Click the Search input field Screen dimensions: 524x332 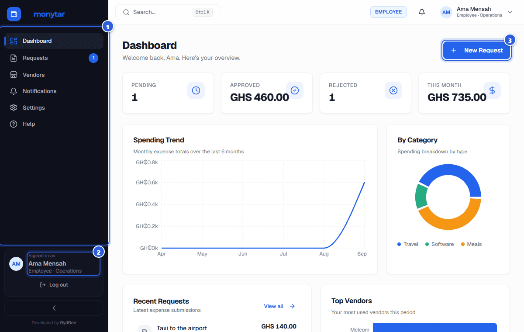pyautogui.click(x=168, y=12)
